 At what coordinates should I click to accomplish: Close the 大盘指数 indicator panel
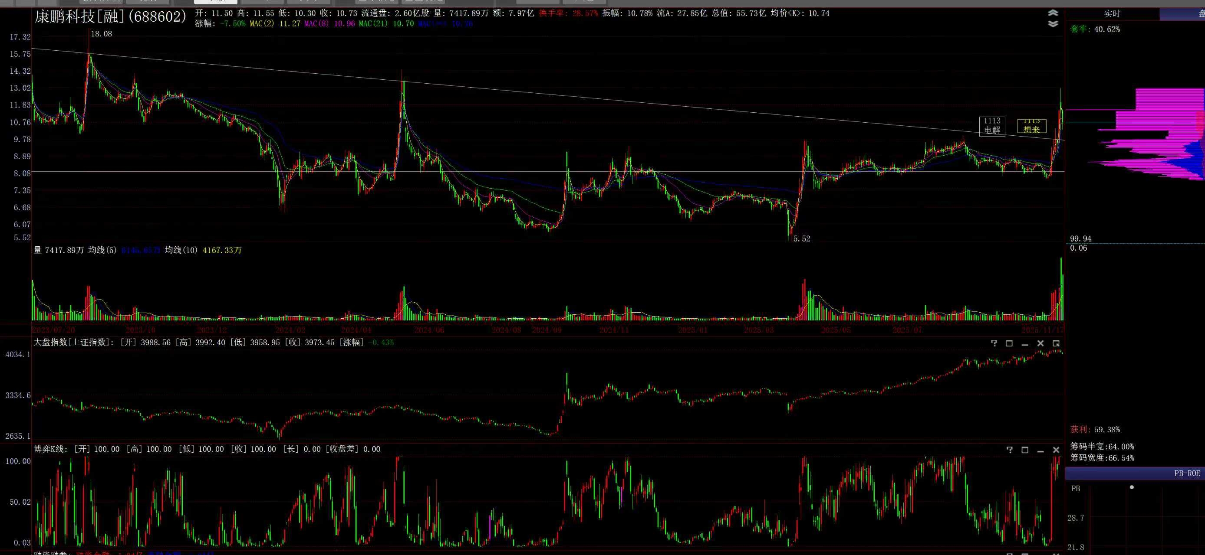1040,343
